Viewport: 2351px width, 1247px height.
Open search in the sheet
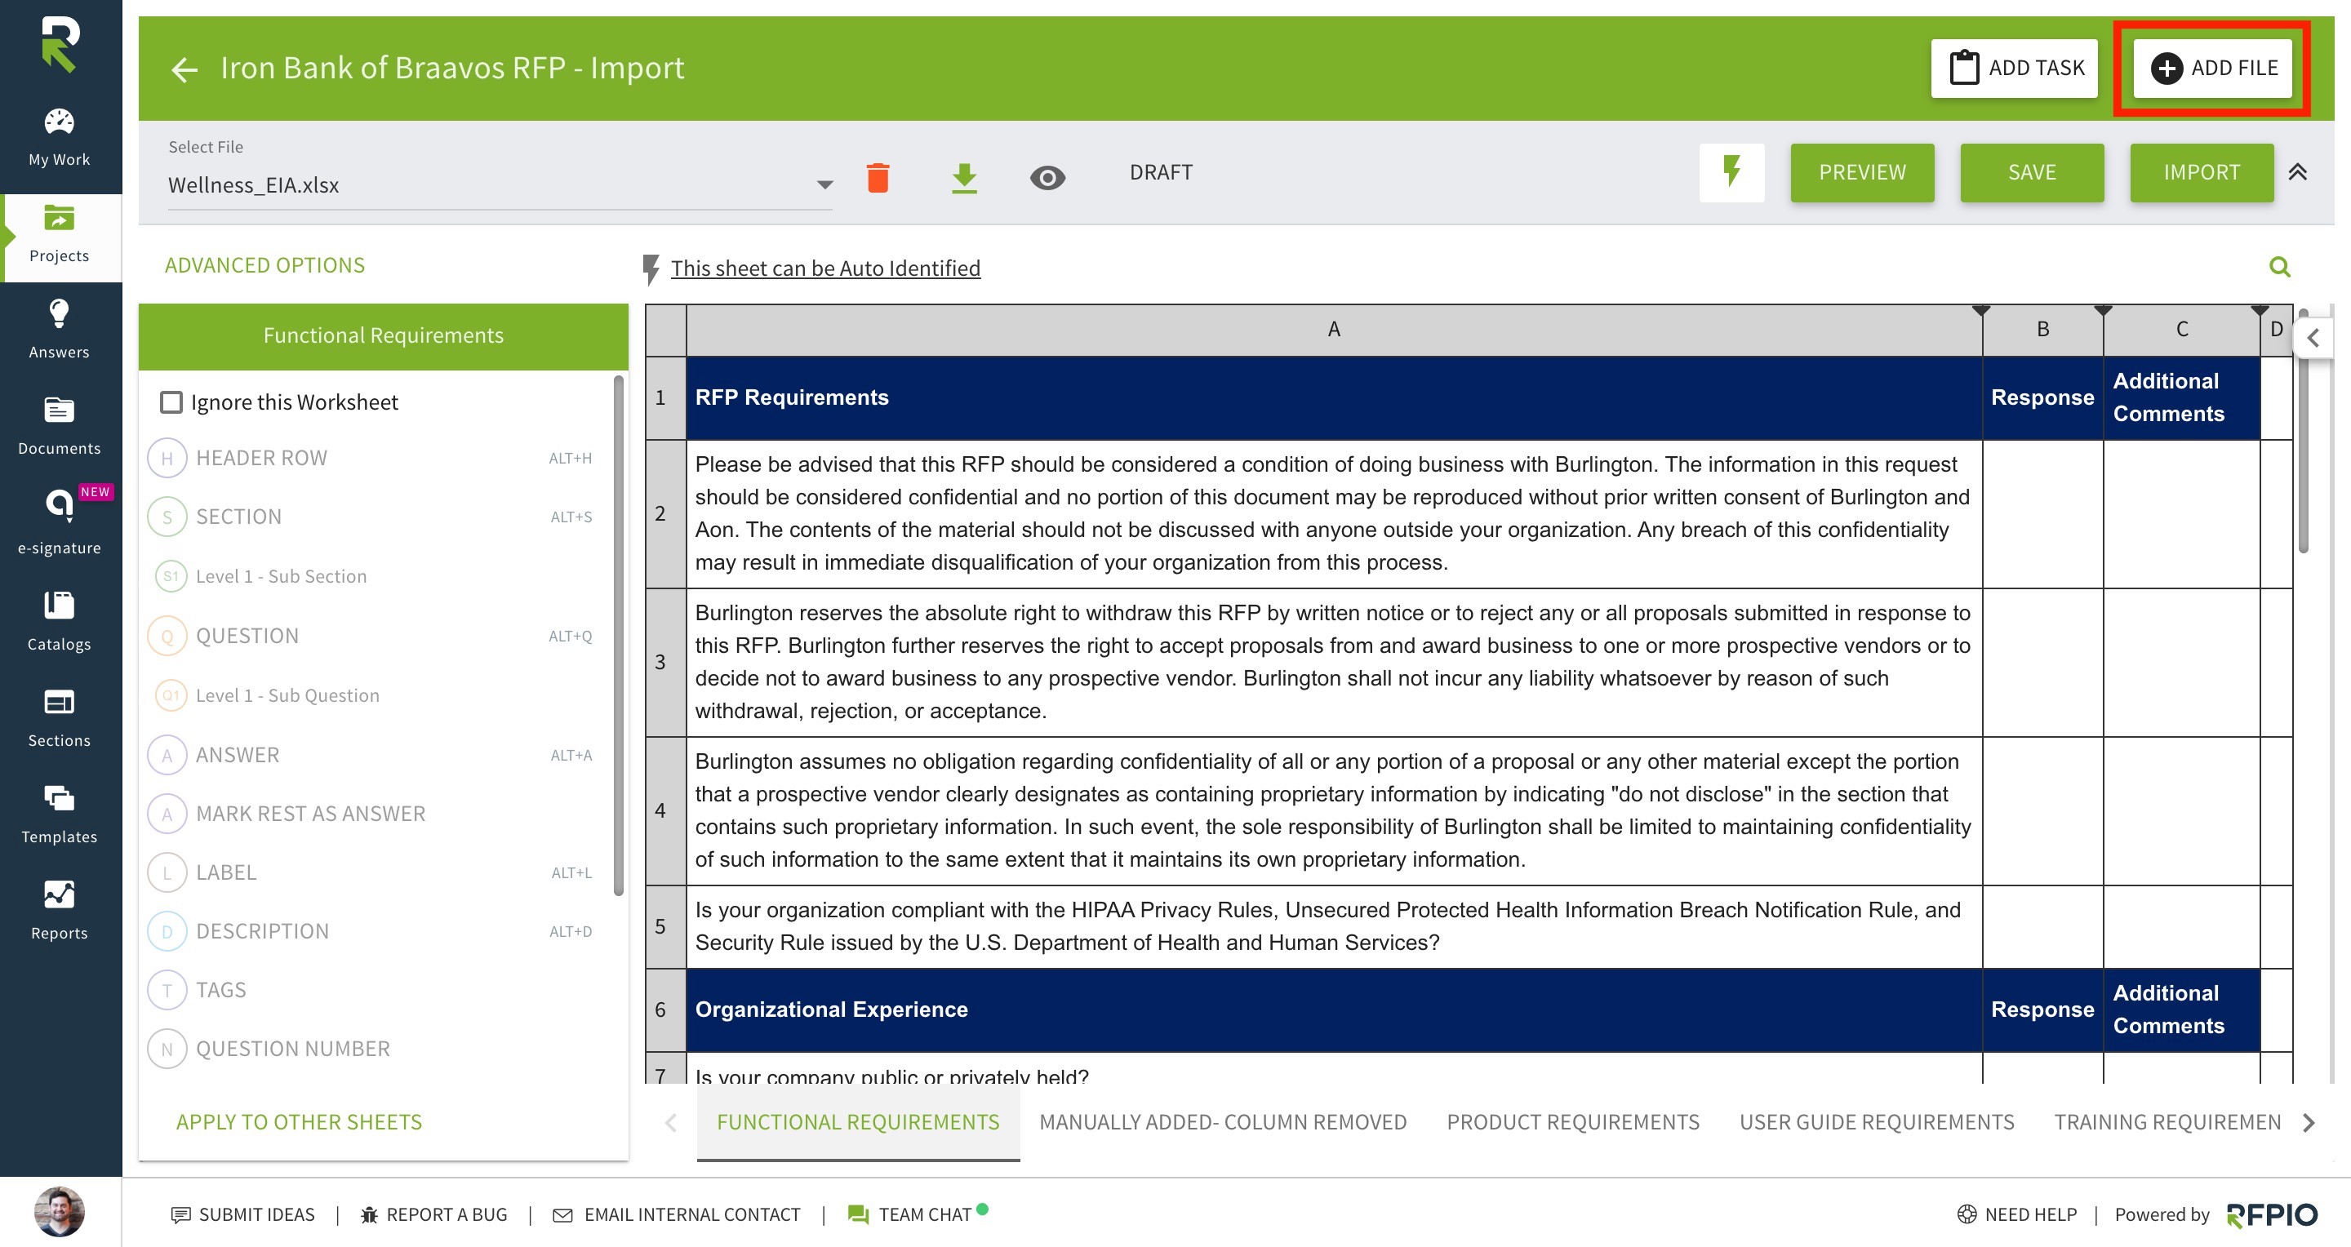coord(2279,266)
